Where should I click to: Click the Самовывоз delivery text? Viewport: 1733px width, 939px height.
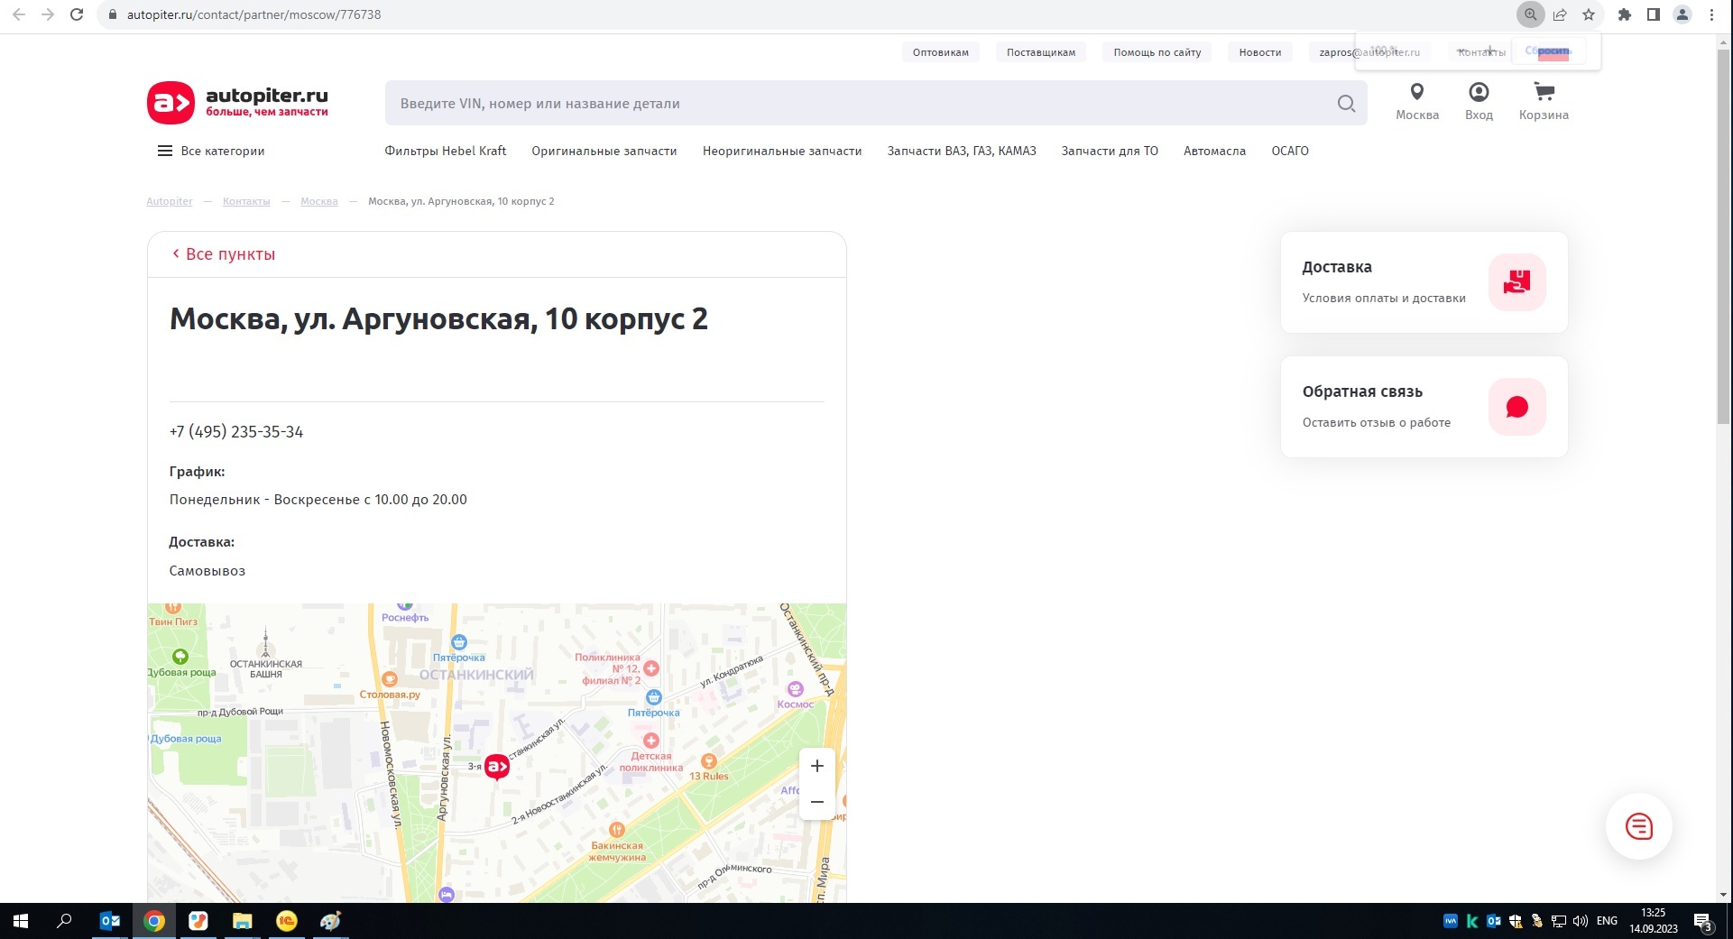[207, 571]
